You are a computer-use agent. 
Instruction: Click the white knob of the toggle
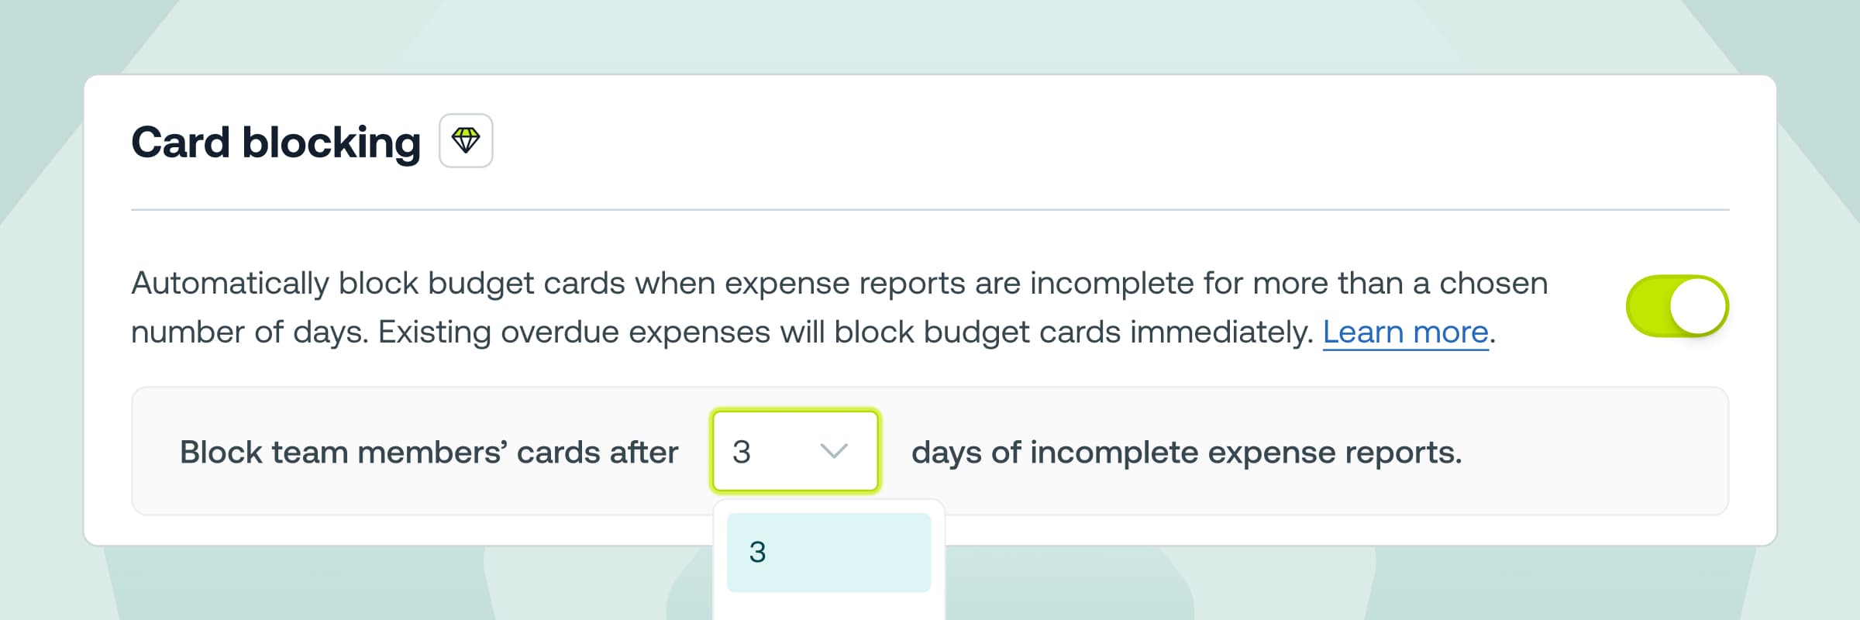tap(1698, 306)
